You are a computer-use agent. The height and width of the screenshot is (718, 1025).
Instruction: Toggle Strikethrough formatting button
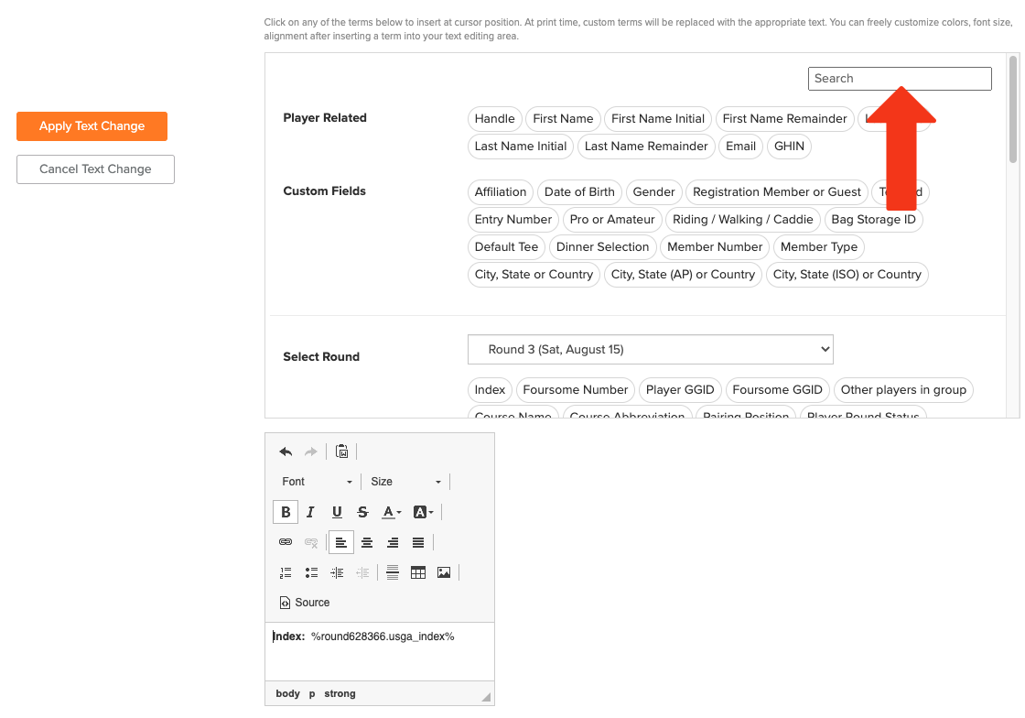tap(362, 512)
